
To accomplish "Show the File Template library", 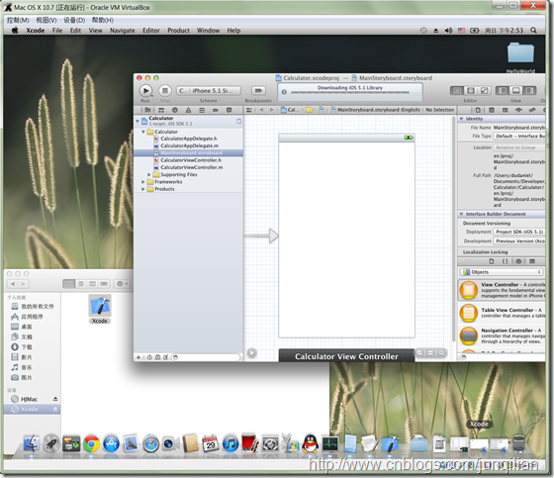I will [x=492, y=261].
